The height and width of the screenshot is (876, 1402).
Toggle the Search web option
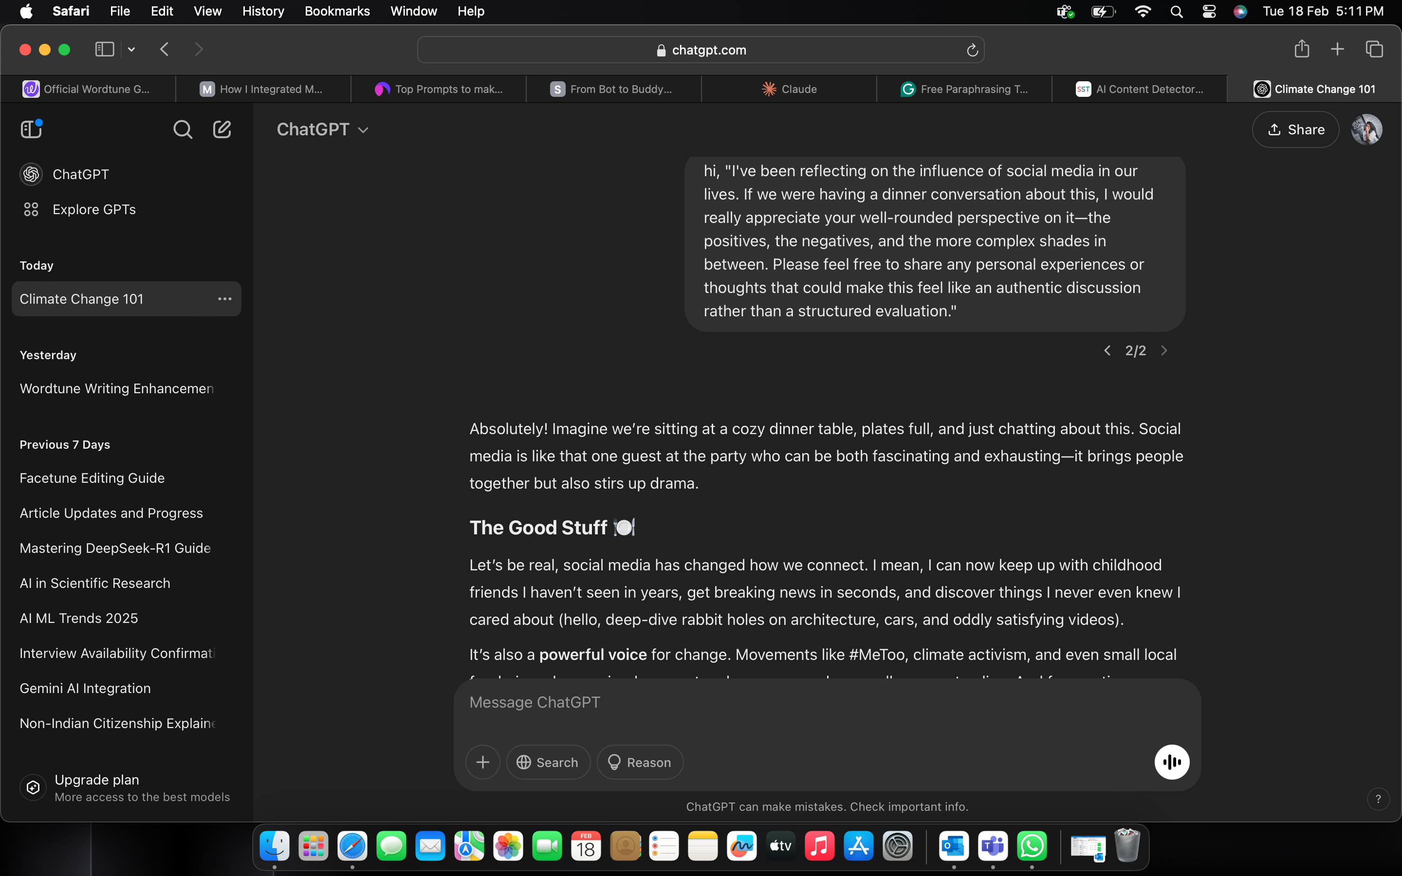548,762
